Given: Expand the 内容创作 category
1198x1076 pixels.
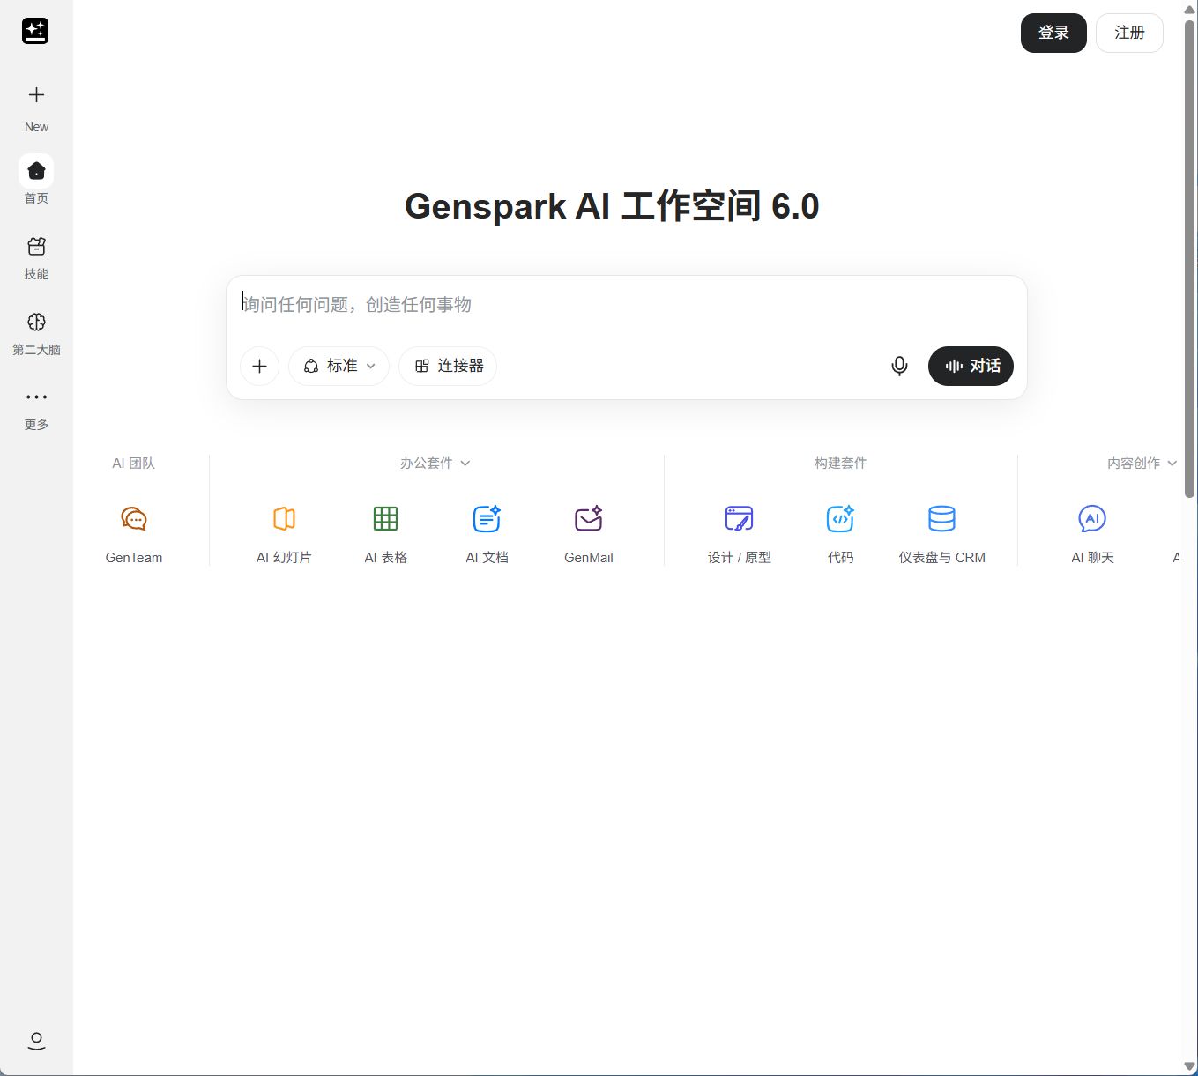Looking at the screenshot, I should coord(1142,463).
